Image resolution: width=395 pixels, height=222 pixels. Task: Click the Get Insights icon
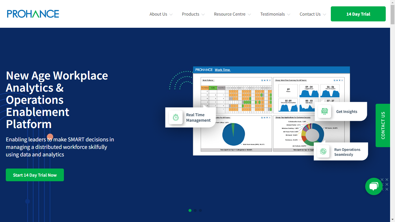pos(324,111)
